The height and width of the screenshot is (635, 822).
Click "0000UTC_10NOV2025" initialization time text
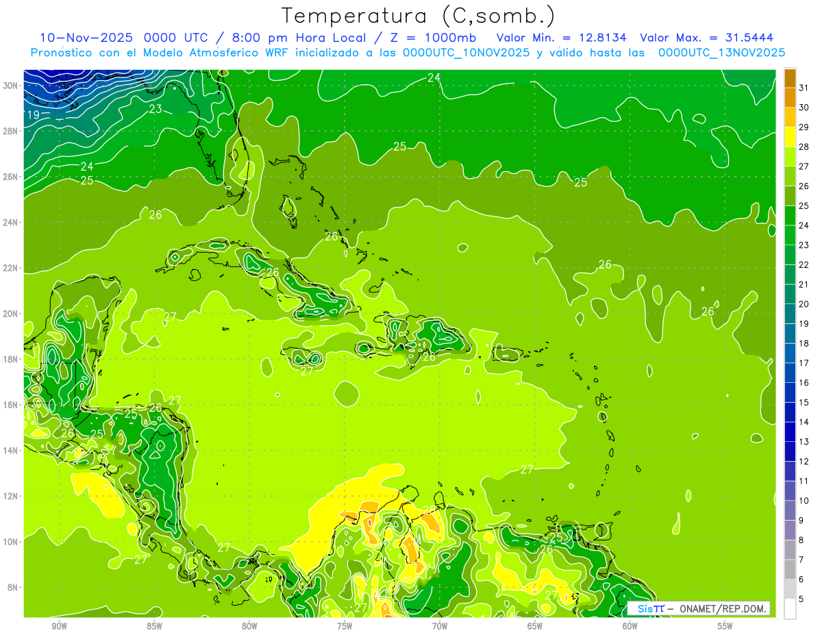click(466, 53)
